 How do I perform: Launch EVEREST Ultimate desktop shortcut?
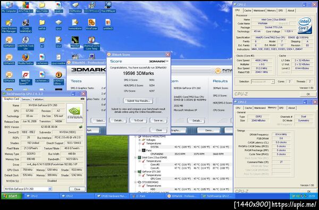58,78
